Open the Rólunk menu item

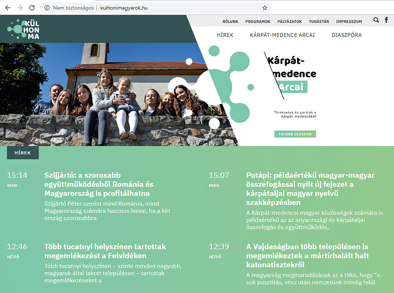pyautogui.click(x=230, y=22)
